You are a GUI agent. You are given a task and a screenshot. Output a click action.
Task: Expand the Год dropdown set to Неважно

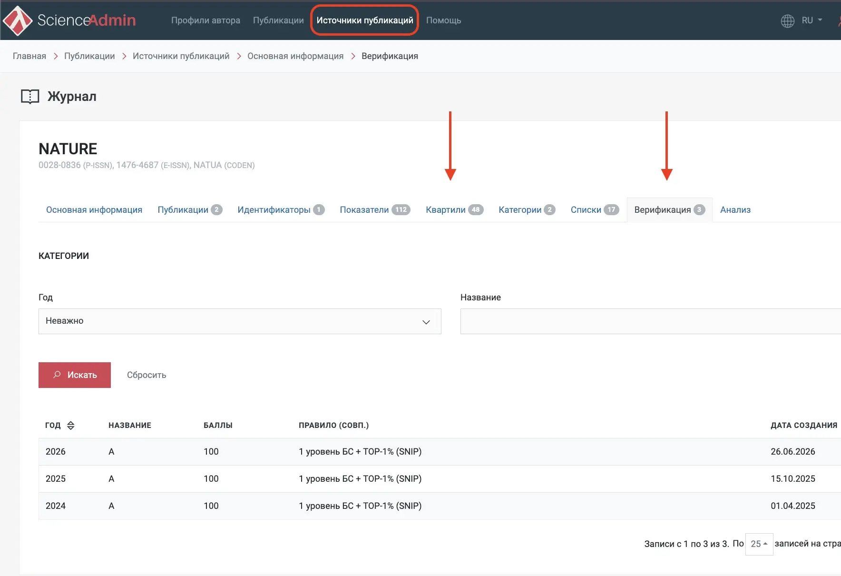pos(240,321)
